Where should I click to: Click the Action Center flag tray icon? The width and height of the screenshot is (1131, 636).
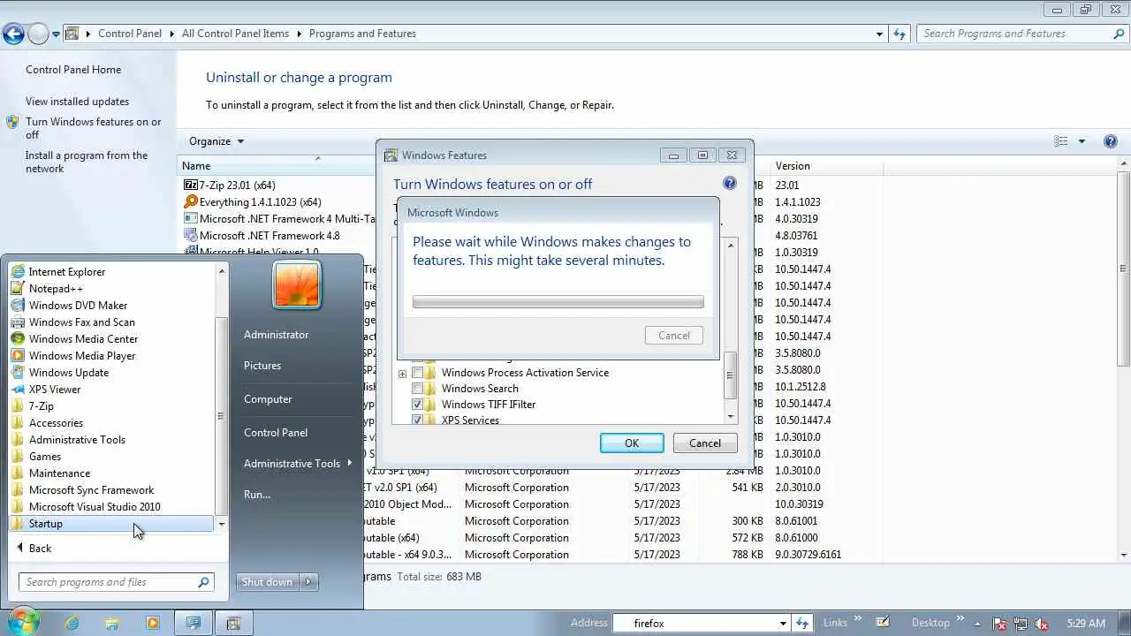pyautogui.click(x=1000, y=623)
